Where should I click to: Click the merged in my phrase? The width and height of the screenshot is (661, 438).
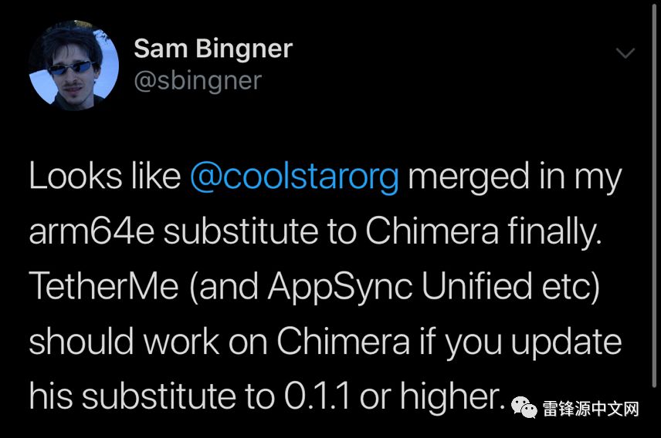tap(515, 178)
